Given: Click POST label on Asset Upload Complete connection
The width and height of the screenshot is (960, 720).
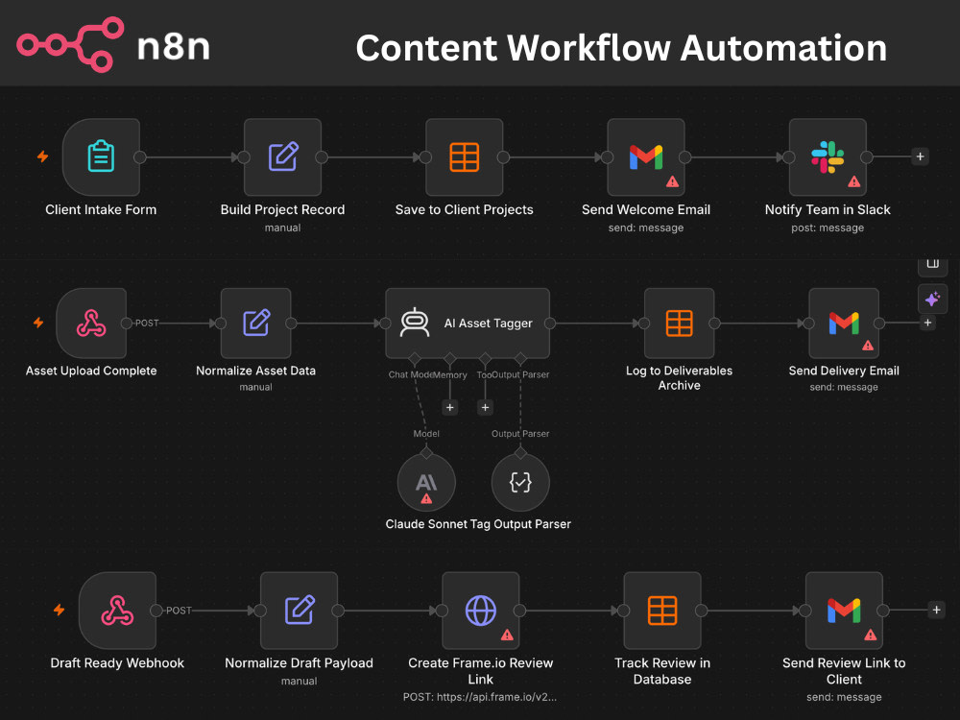Looking at the screenshot, I should pos(147,323).
